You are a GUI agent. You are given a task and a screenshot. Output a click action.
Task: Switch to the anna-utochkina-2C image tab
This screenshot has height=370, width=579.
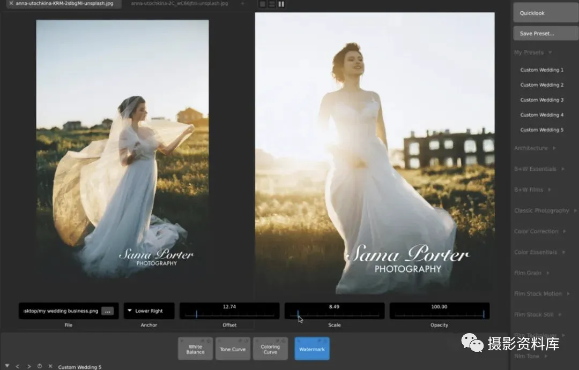pyautogui.click(x=180, y=3)
